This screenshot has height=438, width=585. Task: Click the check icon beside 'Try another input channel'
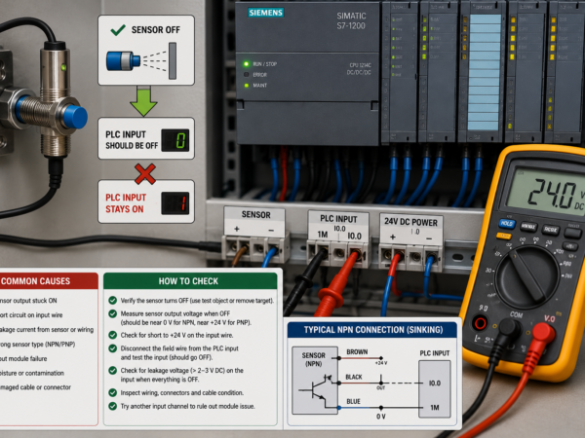coord(113,406)
